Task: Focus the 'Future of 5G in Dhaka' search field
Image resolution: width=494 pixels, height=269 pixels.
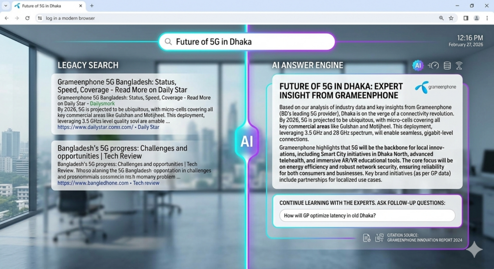Action: click(247, 41)
